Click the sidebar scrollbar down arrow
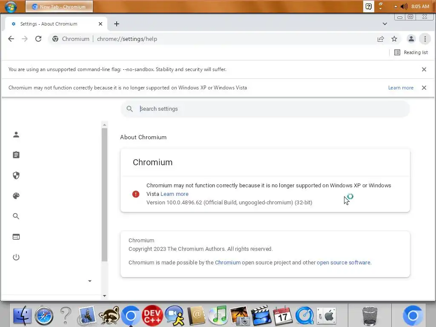Screen dimensions: 436x327 (105, 296)
